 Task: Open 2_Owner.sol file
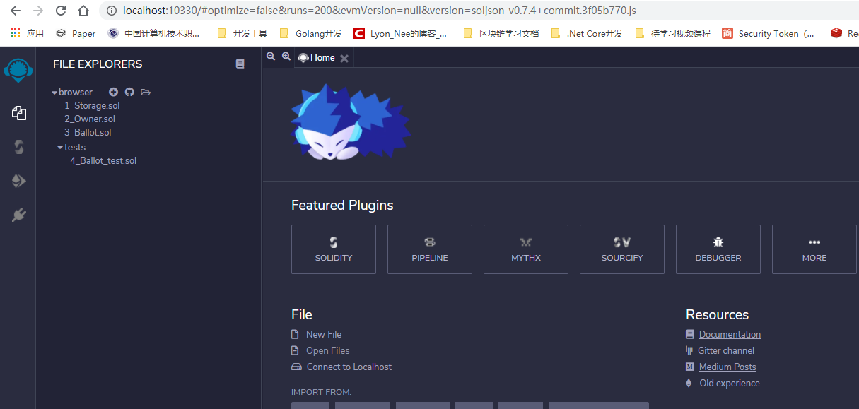pos(90,119)
